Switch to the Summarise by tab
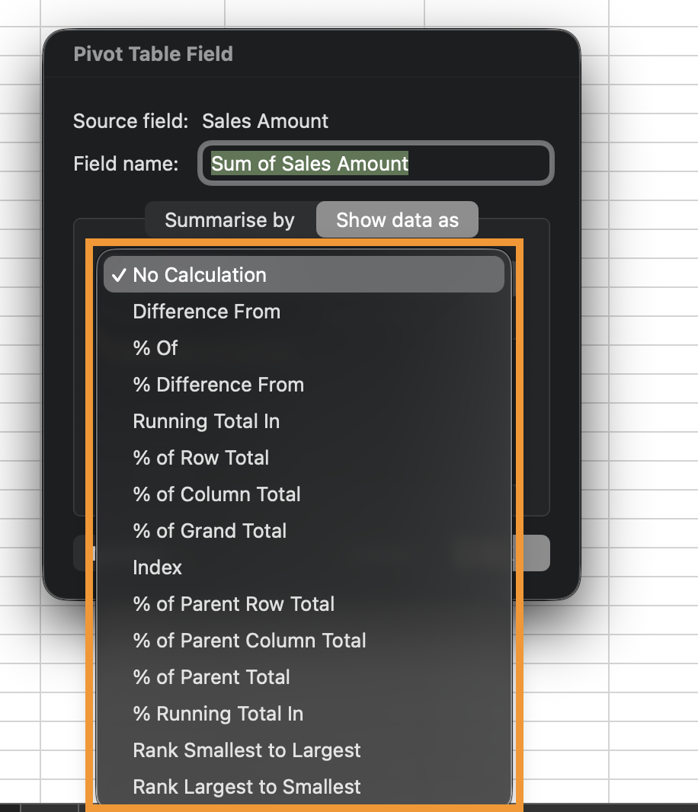698x812 pixels. click(229, 220)
